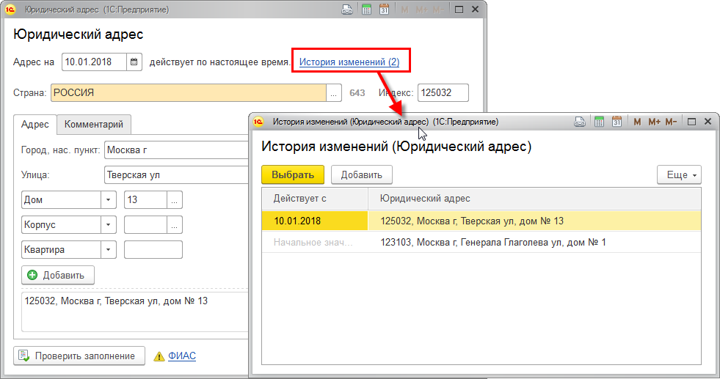Select the Генерала Глаголева ул address row

point(493,242)
